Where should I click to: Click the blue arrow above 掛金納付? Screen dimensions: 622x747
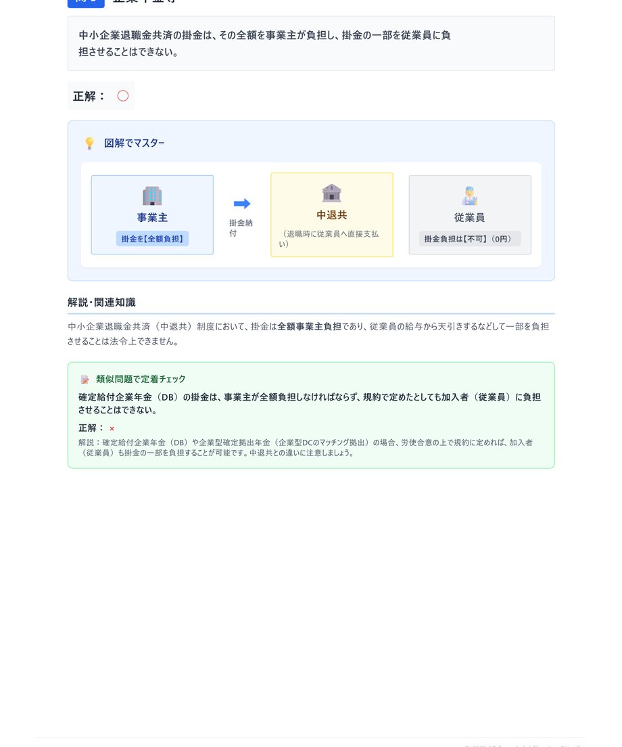pyautogui.click(x=242, y=204)
